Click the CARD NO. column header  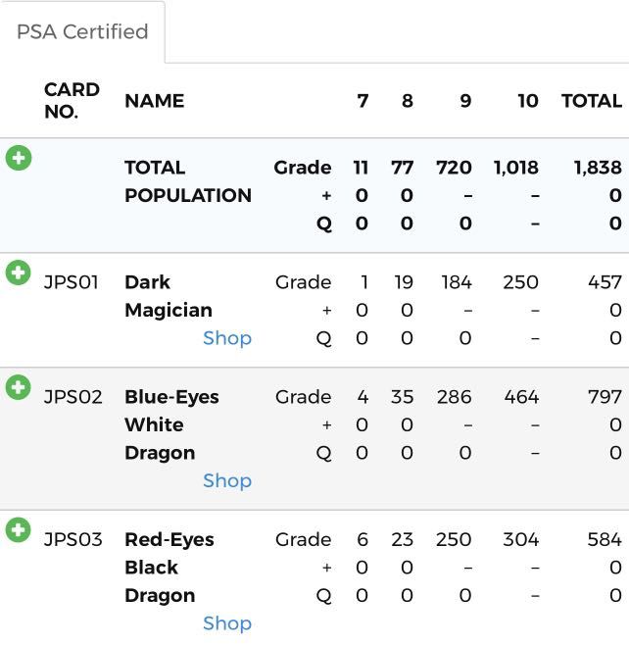pos(72,100)
